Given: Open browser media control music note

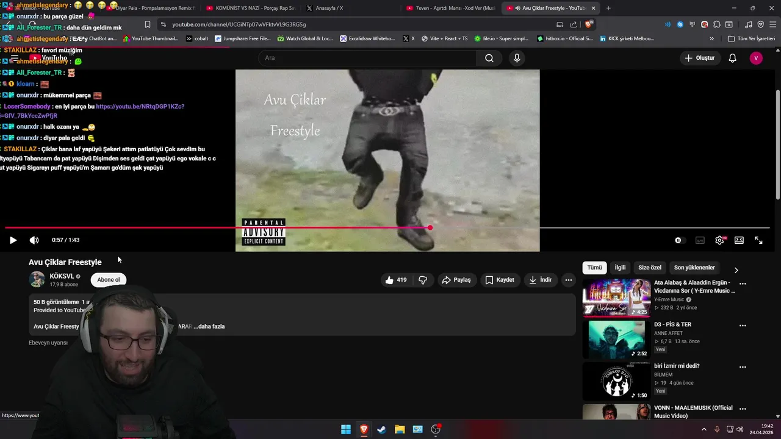Looking at the screenshot, I should tap(749, 24).
